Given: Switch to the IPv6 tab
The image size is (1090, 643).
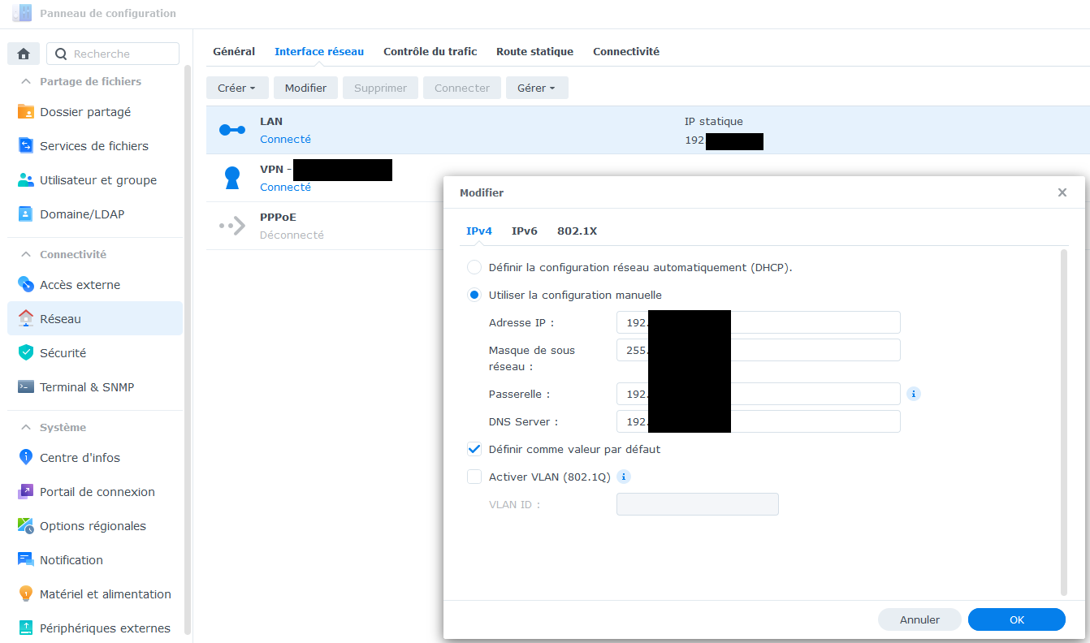Looking at the screenshot, I should [x=524, y=231].
